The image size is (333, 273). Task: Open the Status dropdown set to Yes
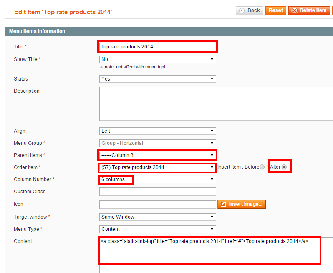pyautogui.click(x=158, y=79)
